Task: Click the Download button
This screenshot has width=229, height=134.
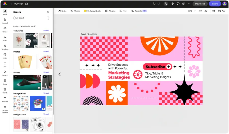Action: point(200,4)
